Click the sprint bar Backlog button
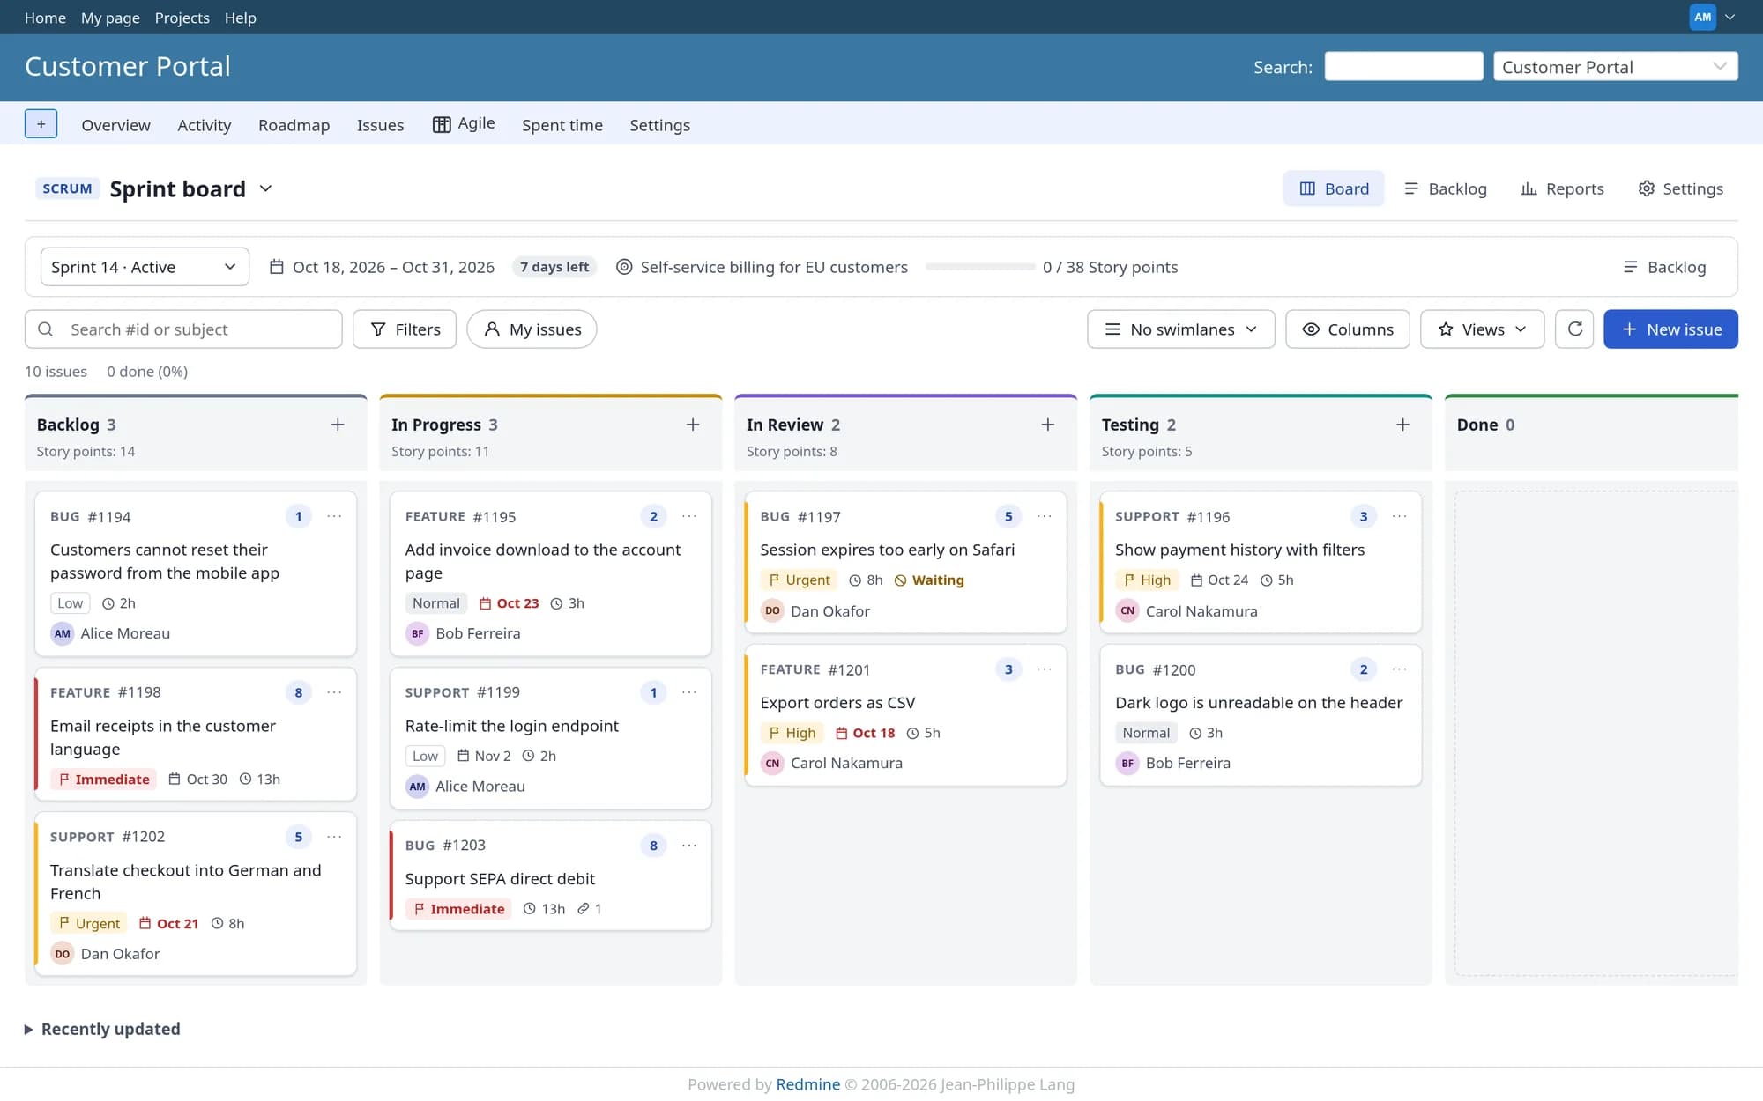Screen dimensions: 1763x1101 coord(1664,267)
